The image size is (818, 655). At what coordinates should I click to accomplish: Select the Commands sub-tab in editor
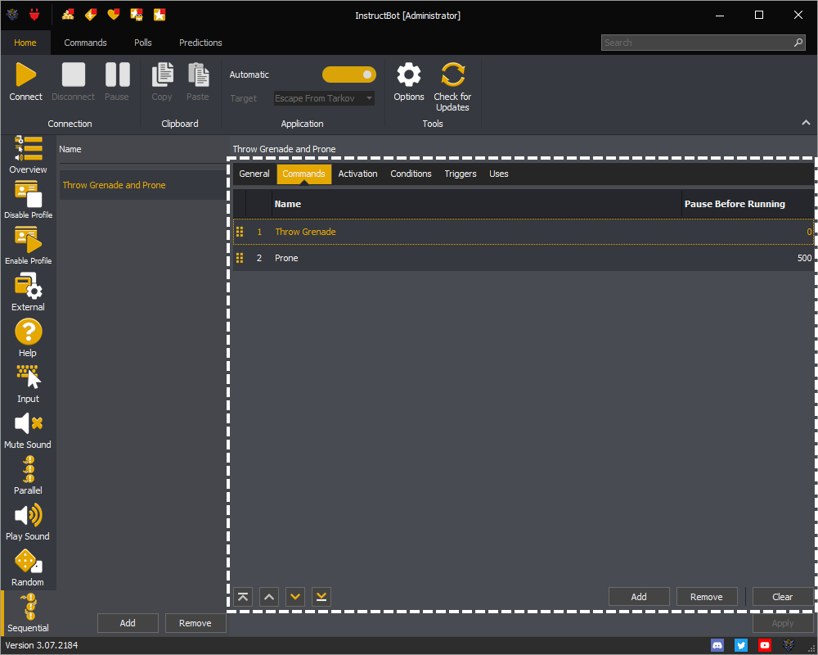[303, 174]
